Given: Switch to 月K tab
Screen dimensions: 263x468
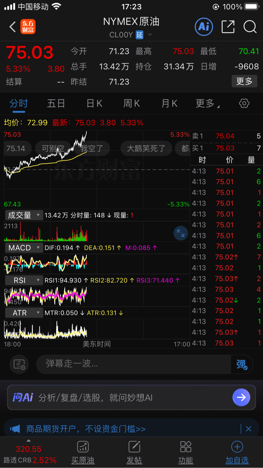Looking at the screenshot, I should tap(169, 103).
